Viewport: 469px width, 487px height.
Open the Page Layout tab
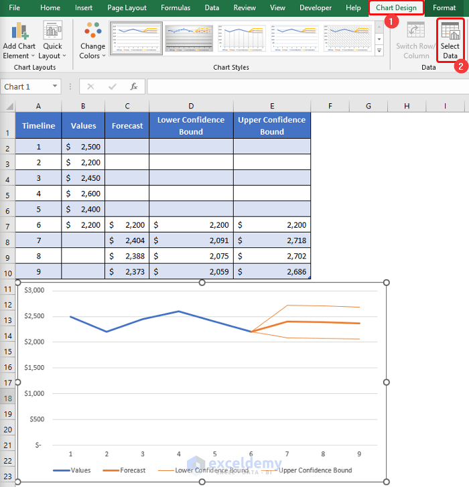(127, 8)
